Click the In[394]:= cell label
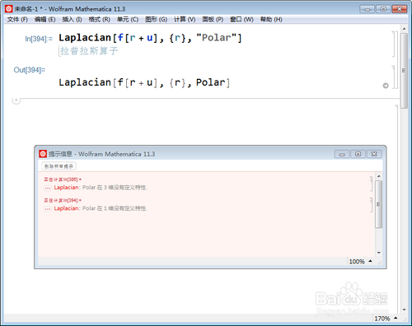 (x=39, y=39)
